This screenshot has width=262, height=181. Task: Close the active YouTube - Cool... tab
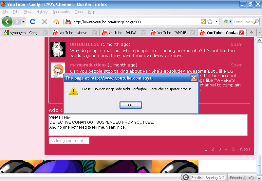[241, 33]
